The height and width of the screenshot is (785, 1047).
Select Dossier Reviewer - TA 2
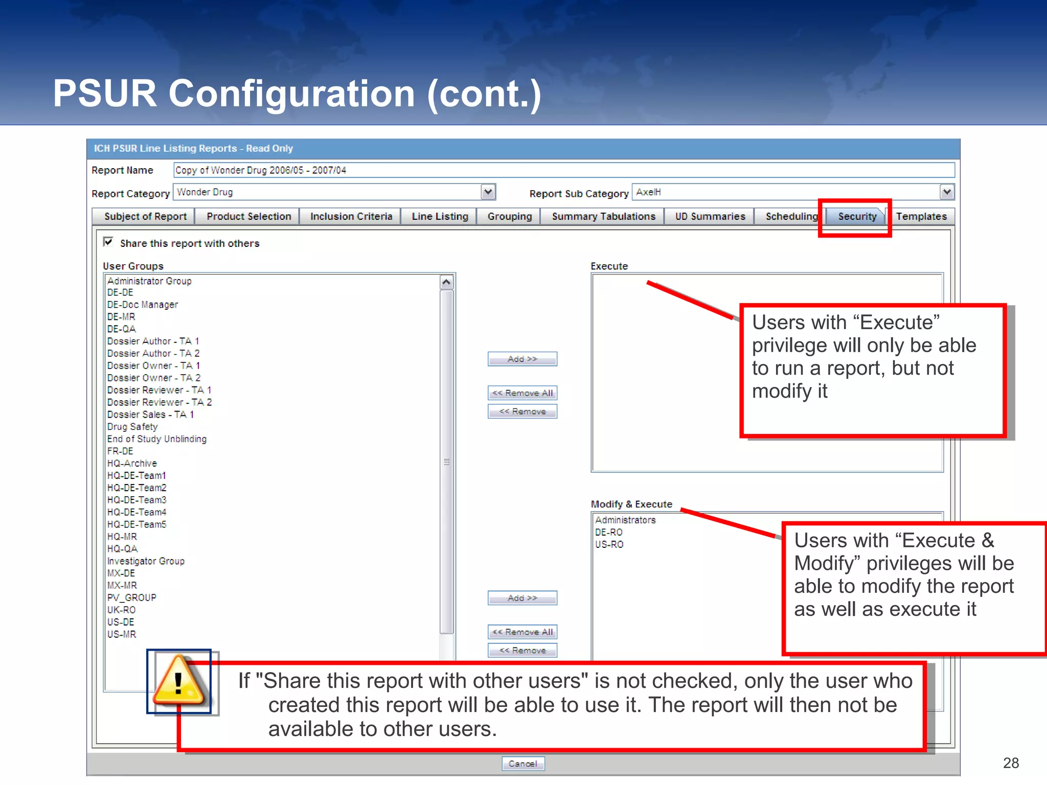coord(160,402)
